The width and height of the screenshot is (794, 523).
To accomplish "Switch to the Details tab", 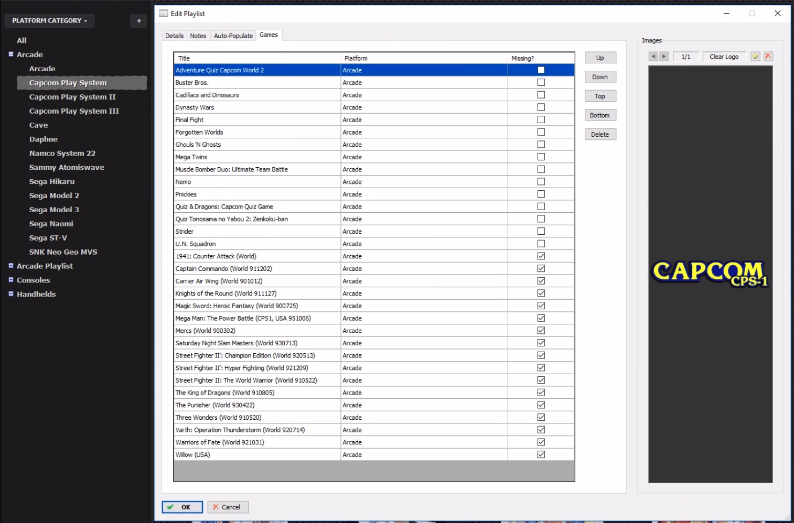I will click(174, 36).
